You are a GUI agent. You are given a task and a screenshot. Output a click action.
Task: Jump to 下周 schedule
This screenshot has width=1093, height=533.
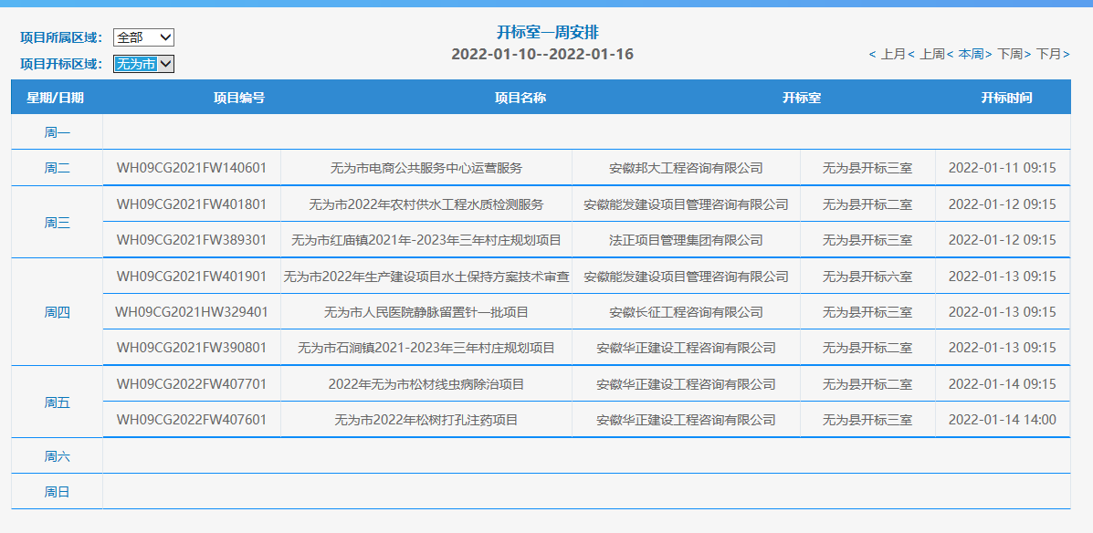click(x=1010, y=55)
